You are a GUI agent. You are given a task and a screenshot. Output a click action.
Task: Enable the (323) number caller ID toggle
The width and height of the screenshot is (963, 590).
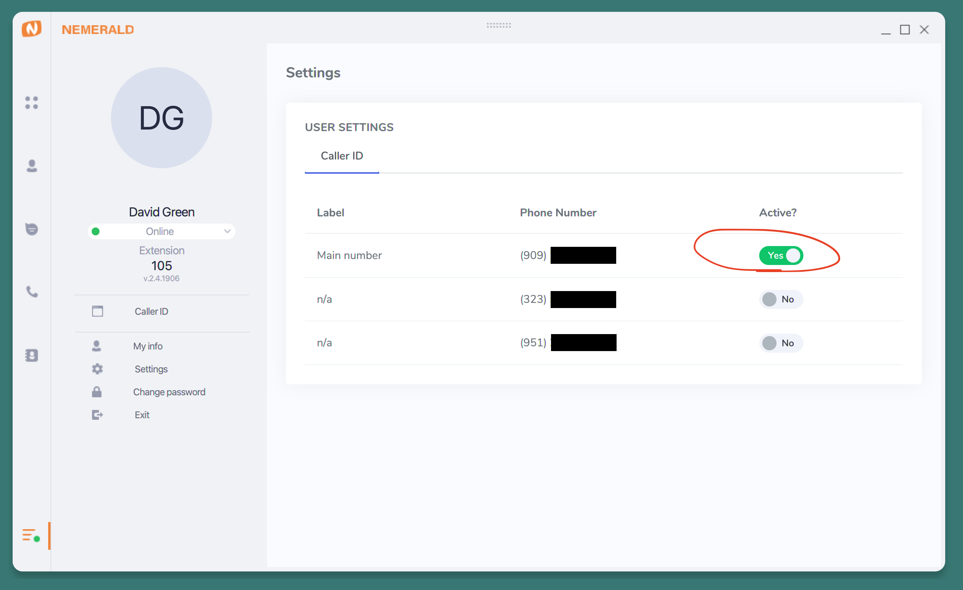click(781, 299)
